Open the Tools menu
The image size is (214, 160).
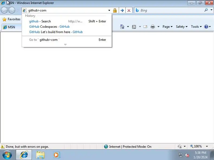[x=196, y=27]
